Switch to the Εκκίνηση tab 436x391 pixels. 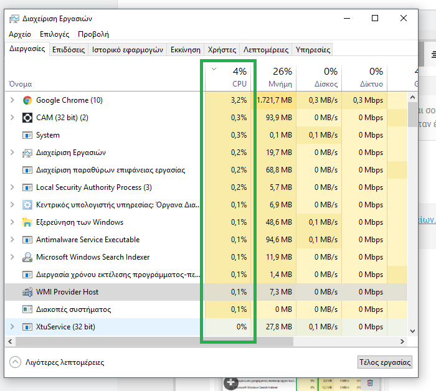click(186, 50)
